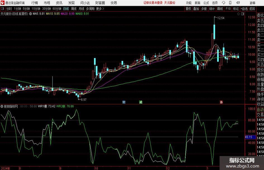Open the 问小达 menu
This screenshot has width=264, height=170.
click(85, 3)
